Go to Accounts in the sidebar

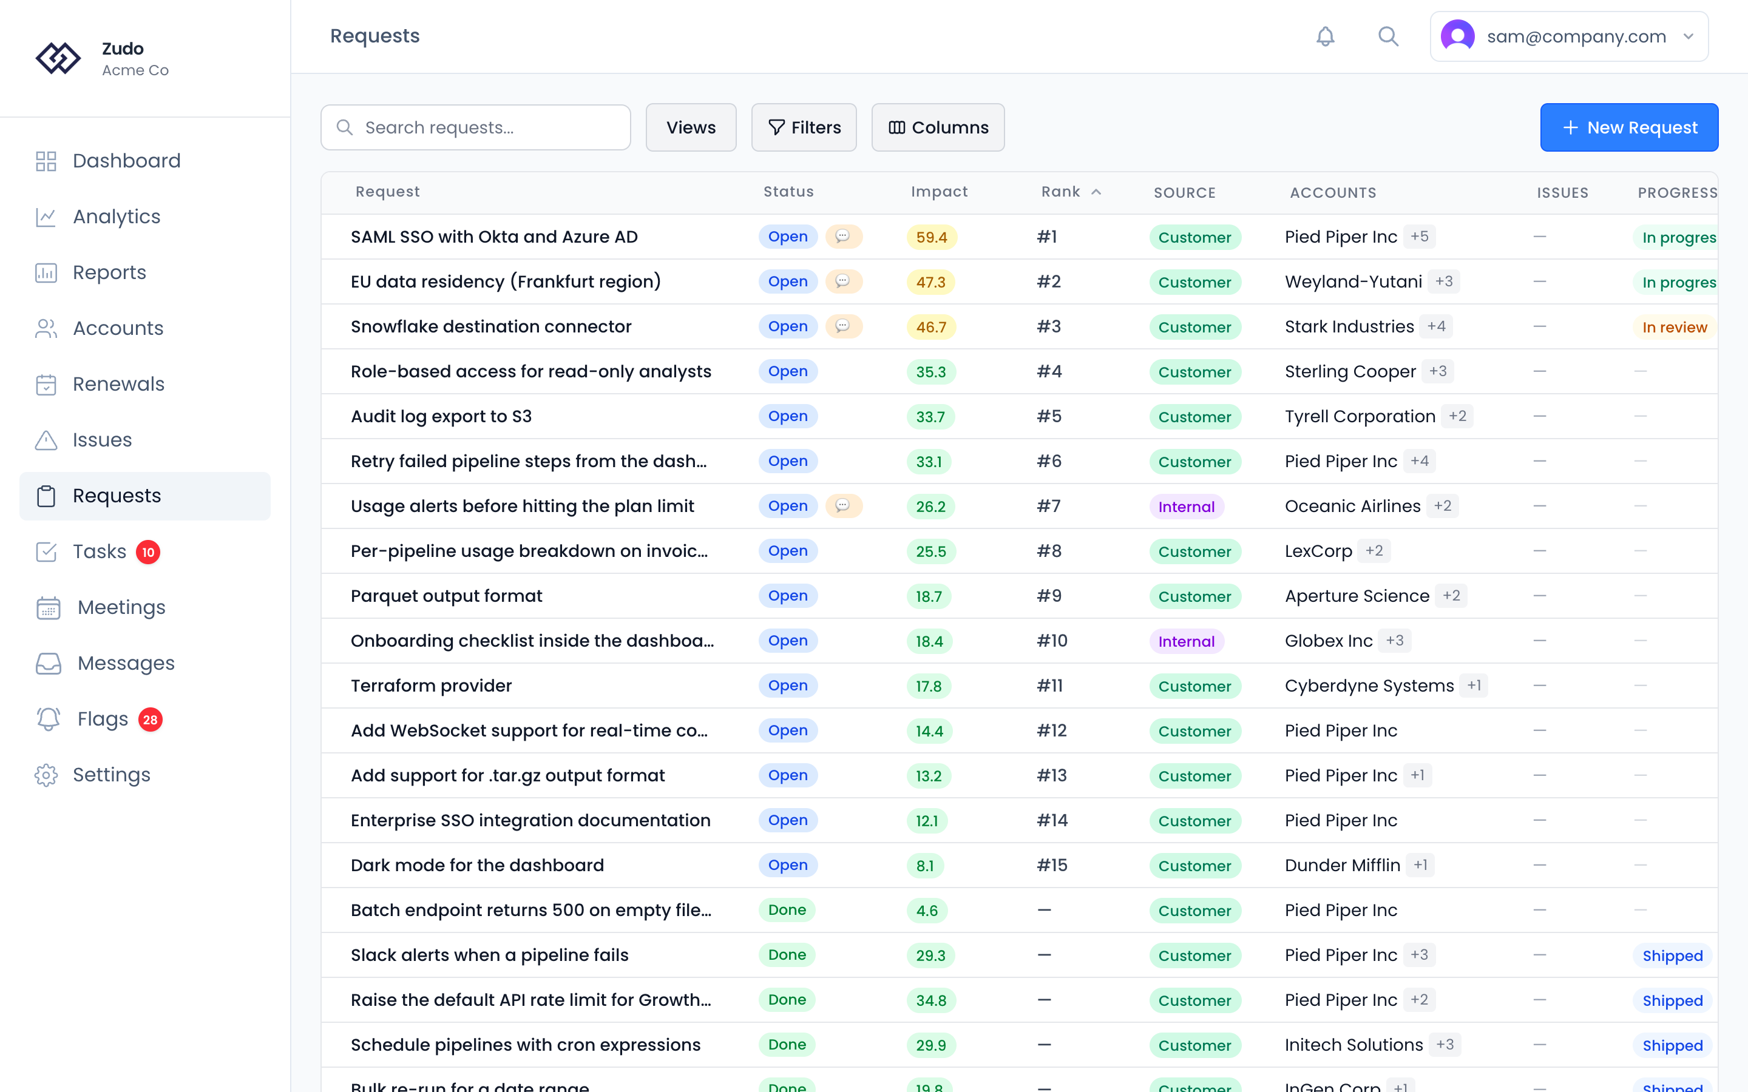145,329
